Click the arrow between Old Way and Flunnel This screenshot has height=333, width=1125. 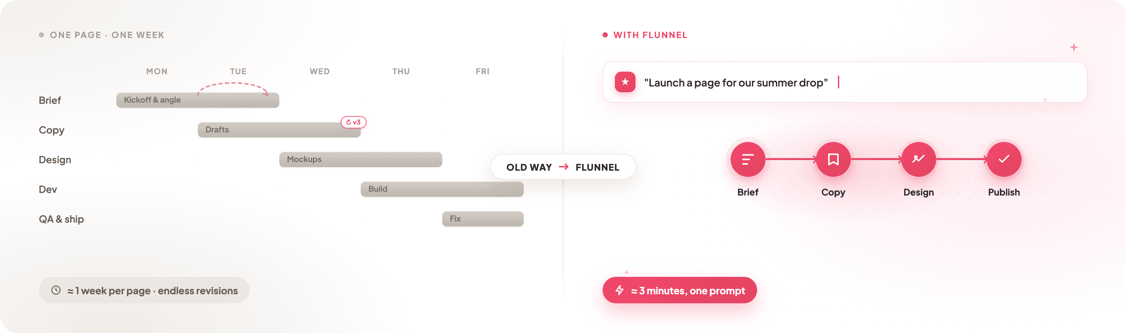point(563,167)
